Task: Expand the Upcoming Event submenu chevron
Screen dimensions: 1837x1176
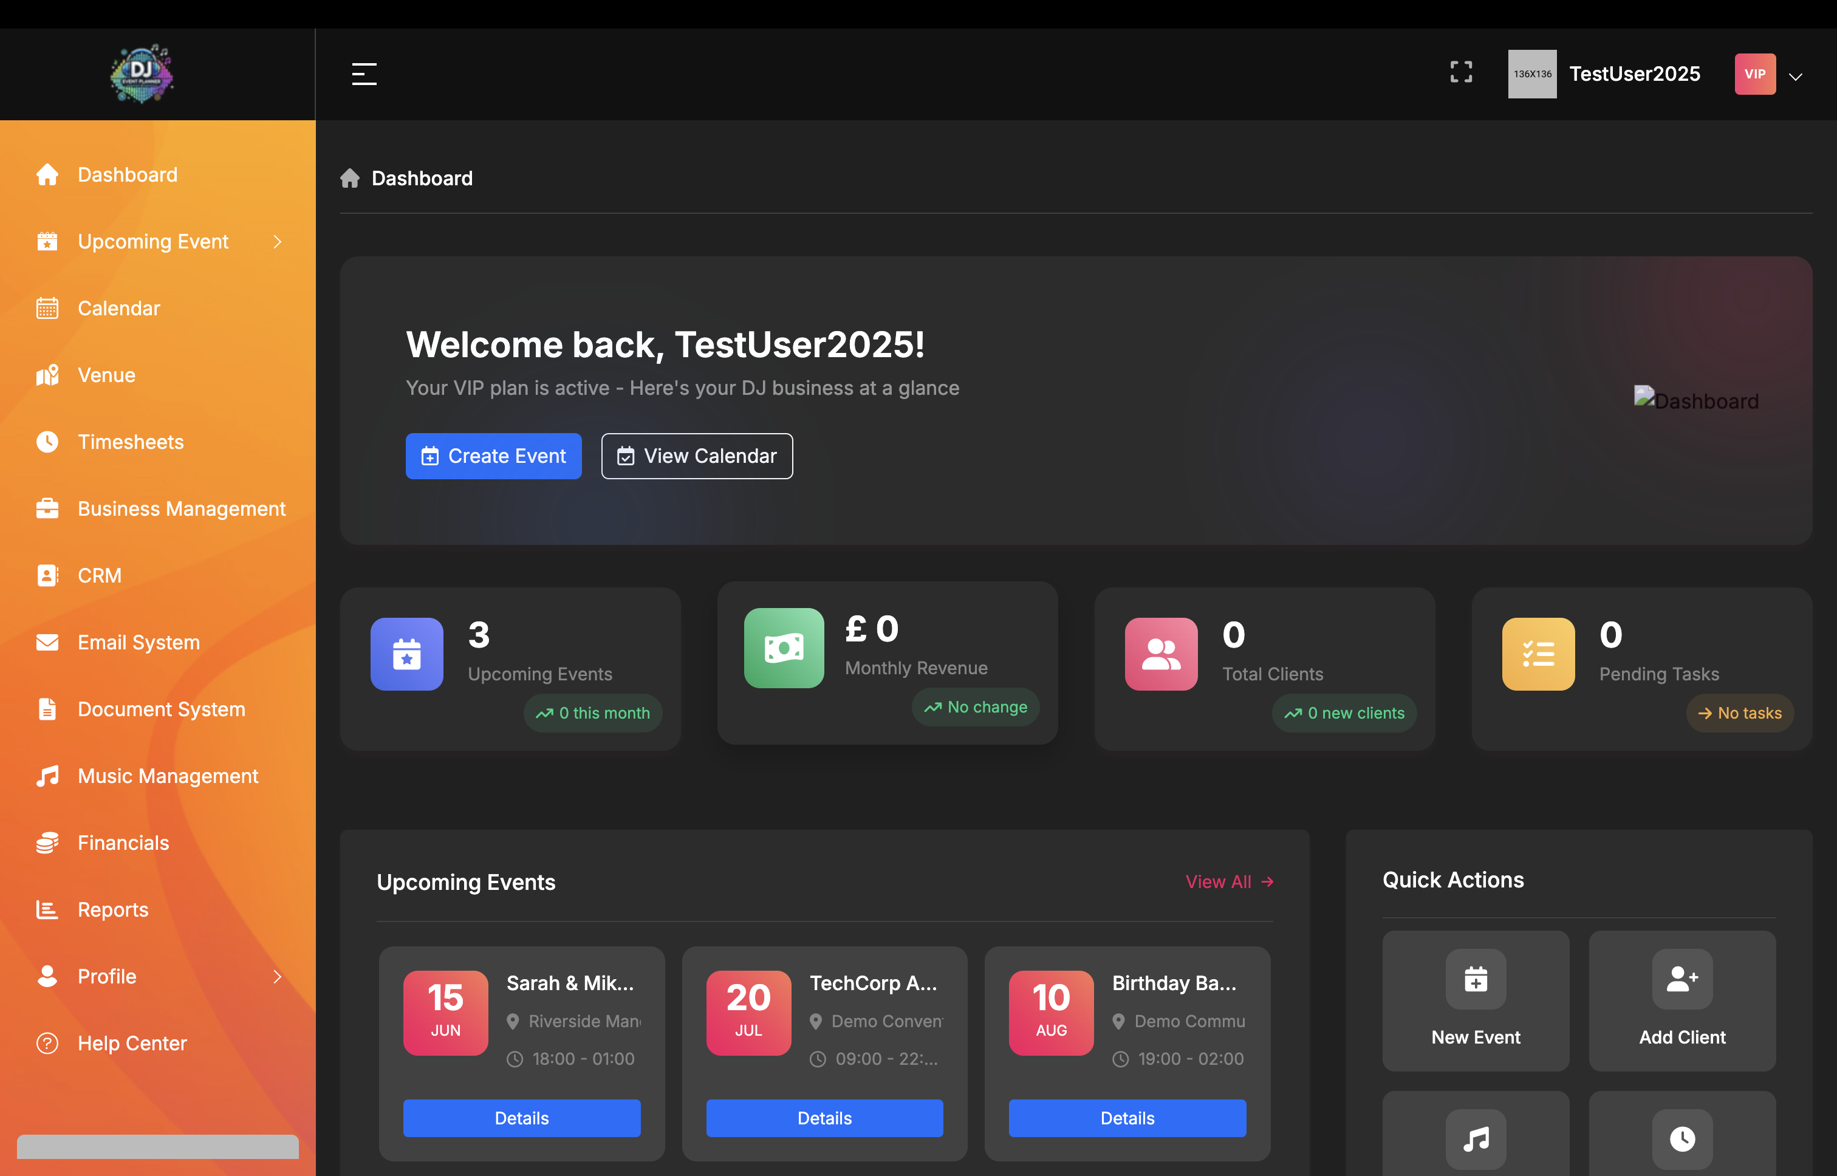Action: pyautogui.click(x=277, y=241)
